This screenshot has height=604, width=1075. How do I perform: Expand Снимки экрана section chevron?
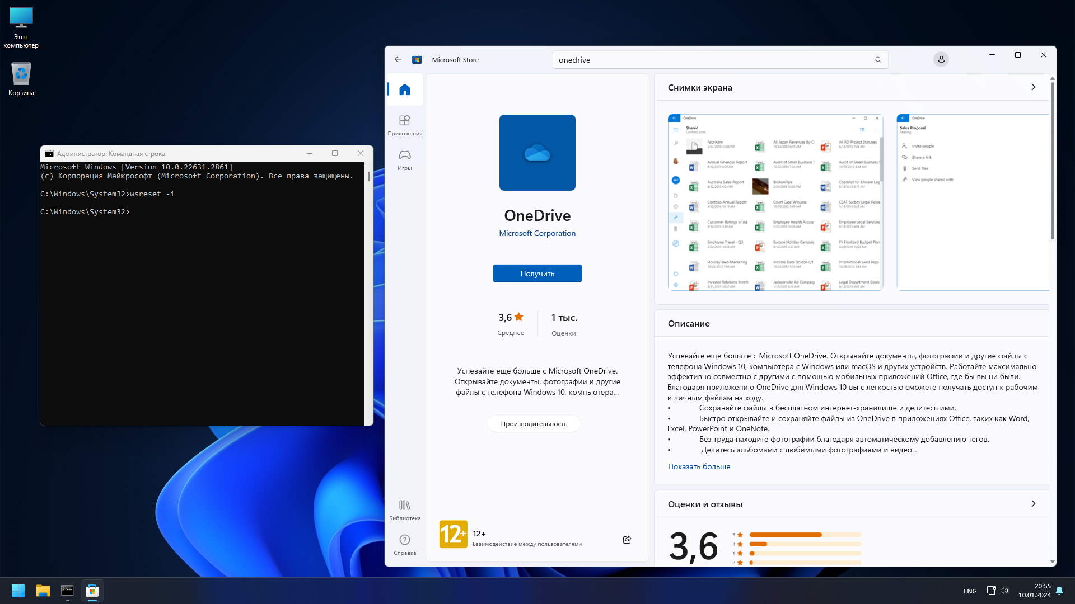coord(1033,87)
